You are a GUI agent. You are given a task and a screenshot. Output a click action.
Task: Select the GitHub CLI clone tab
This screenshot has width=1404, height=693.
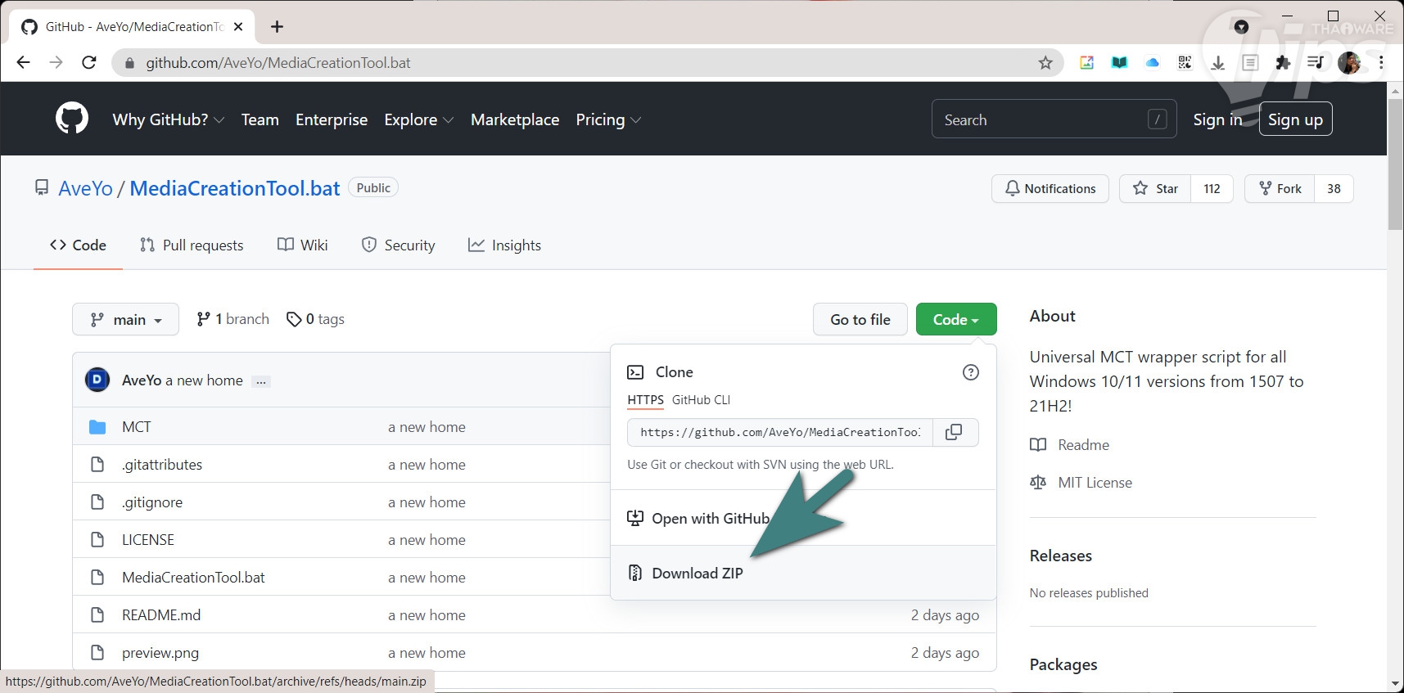tap(701, 400)
